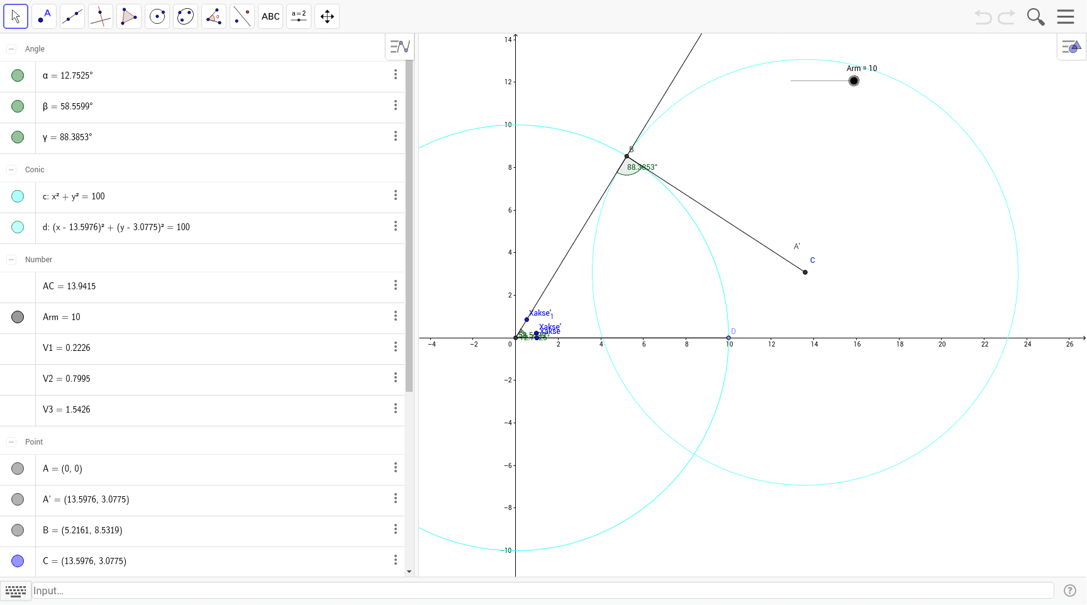Click the Input bar field
1087x605 pixels.
coord(542,591)
